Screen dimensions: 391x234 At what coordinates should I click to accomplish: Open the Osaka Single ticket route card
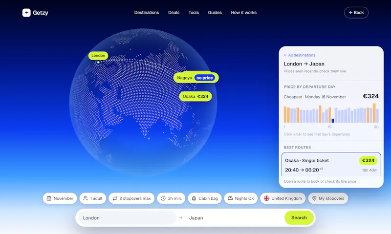(331, 165)
